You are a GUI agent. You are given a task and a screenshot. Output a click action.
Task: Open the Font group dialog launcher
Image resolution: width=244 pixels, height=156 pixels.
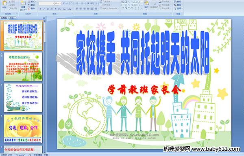tap(73, 13)
